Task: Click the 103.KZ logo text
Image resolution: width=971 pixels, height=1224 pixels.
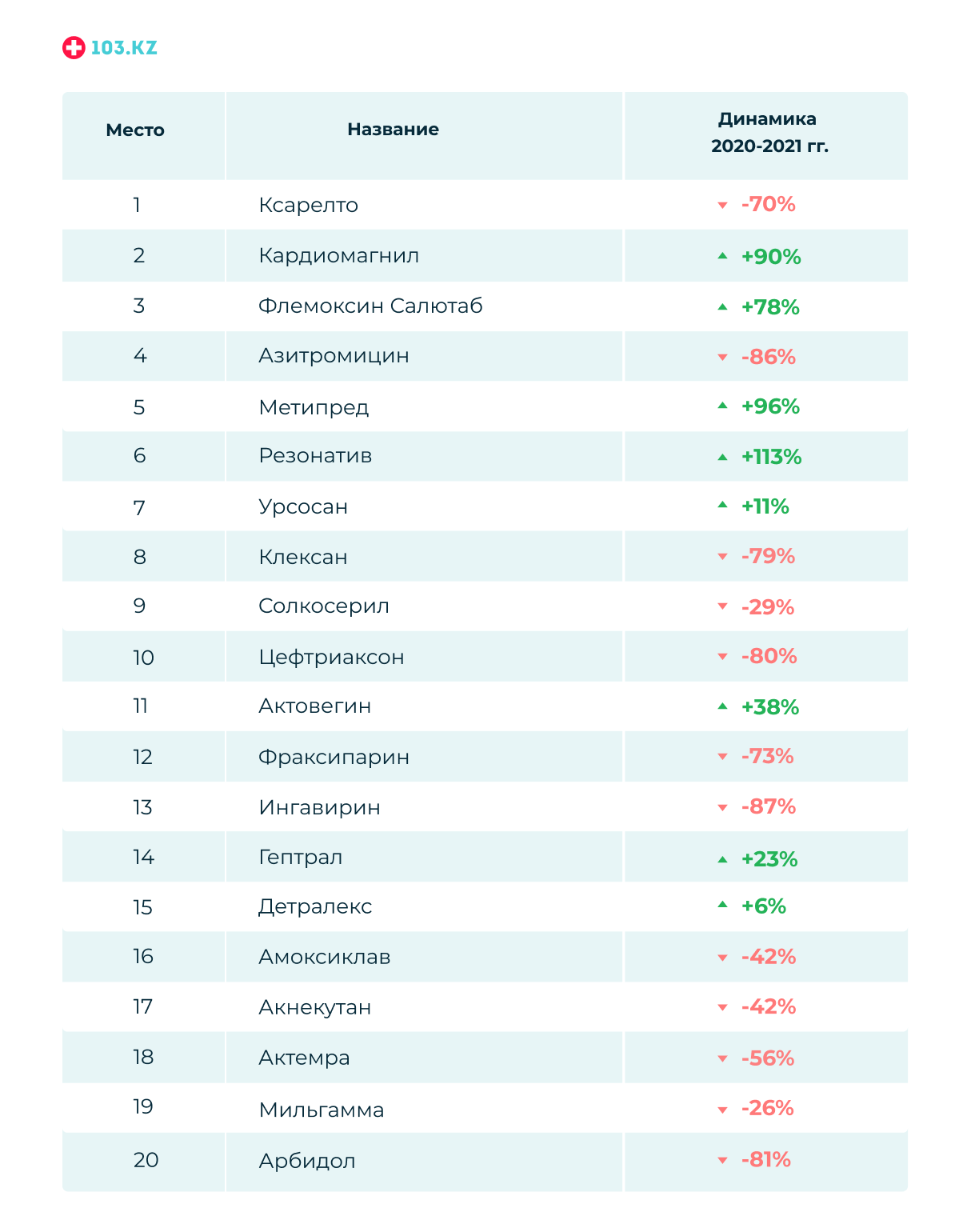Action: [124, 48]
